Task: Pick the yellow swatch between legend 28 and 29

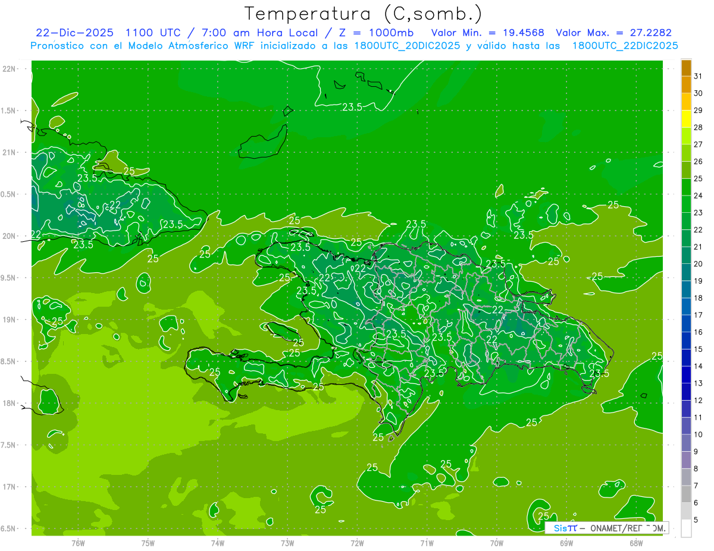Action: click(686, 119)
